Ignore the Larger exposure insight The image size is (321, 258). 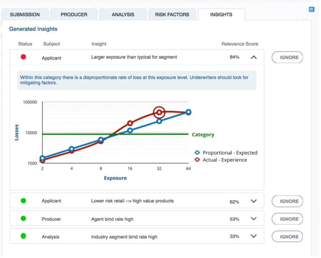[x=287, y=57]
